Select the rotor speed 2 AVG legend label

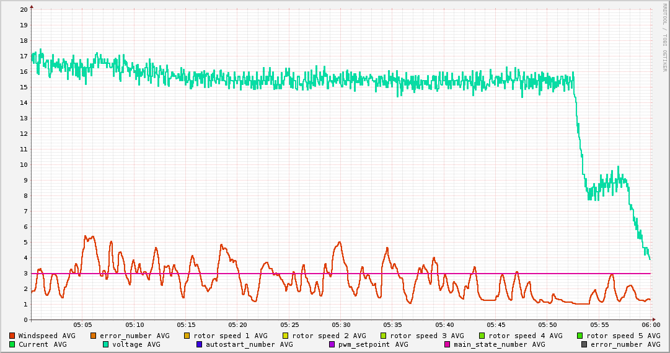point(328,336)
